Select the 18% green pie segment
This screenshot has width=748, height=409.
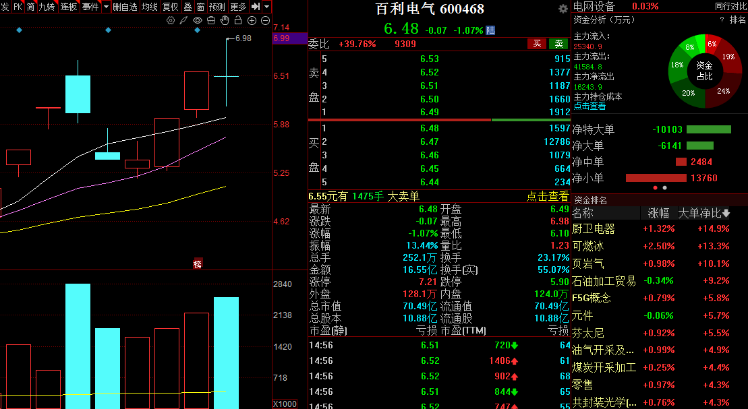[677, 65]
